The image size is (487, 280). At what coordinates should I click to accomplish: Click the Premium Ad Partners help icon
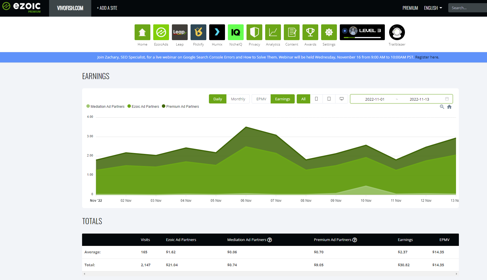[x=355, y=240]
